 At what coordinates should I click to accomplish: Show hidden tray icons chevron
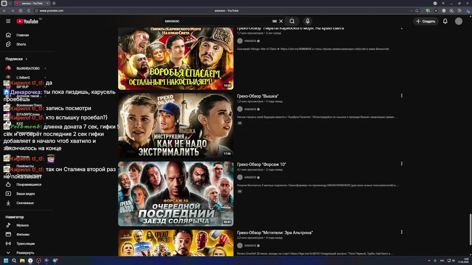click(429, 261)
